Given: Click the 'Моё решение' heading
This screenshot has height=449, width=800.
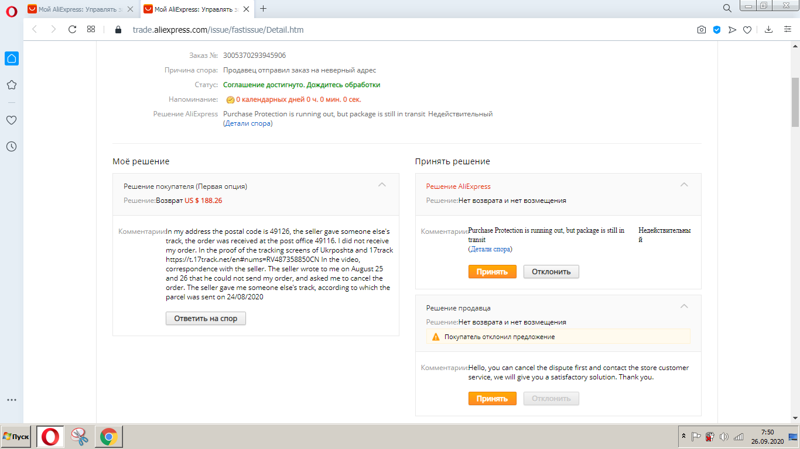Looking at the screenshot, I should (141, 161).
